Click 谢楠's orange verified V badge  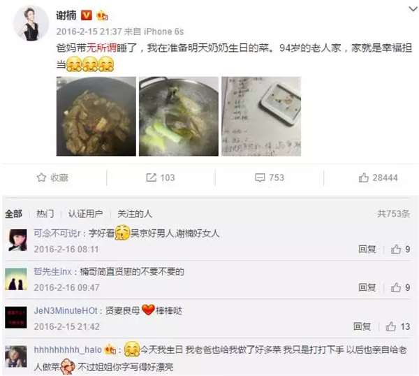click(87, 15)
